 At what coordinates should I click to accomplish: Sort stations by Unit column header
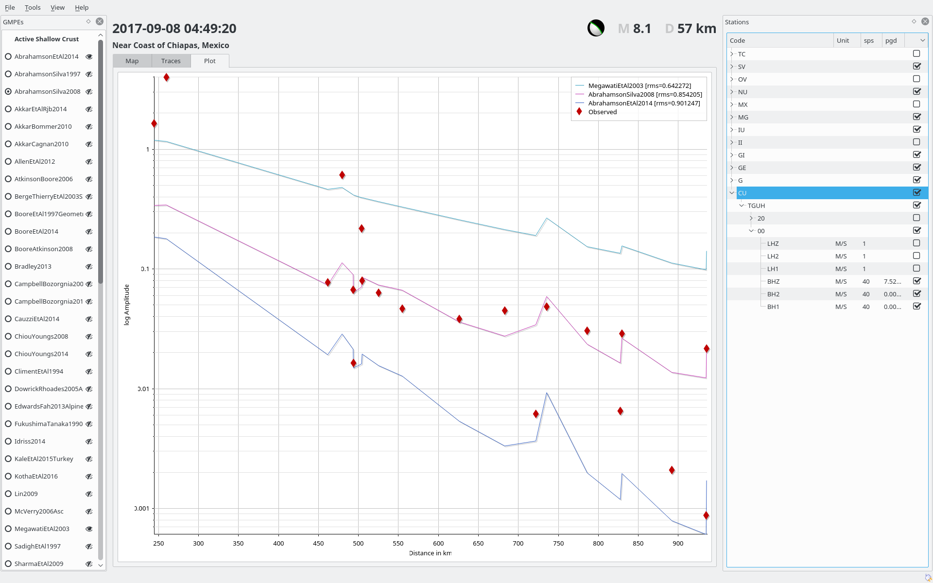coord(847,40)
